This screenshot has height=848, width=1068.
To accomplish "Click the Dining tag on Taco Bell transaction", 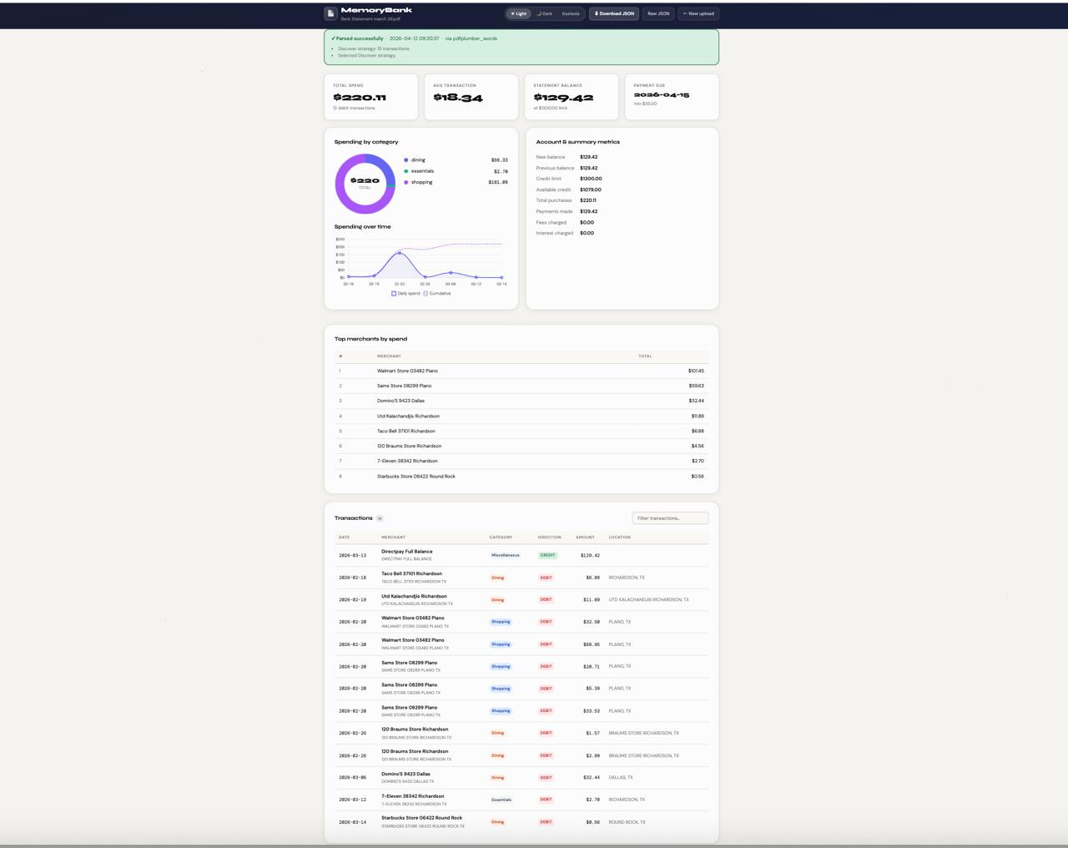I will coord(497,578).
